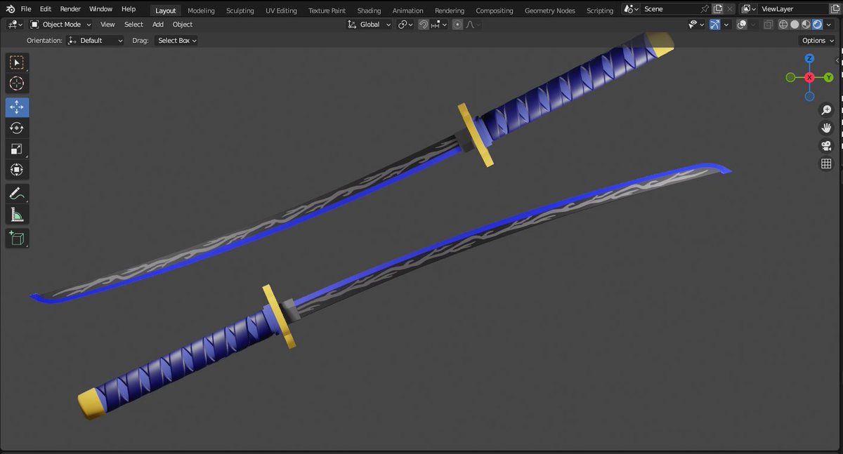Image resolution: width=843 pixels, height=454 pixels.
Task: Click the pan hand viewport icon
Action: pos(826,128)
